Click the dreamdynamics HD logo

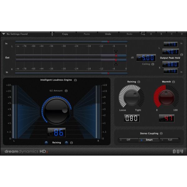pos(26,151)
